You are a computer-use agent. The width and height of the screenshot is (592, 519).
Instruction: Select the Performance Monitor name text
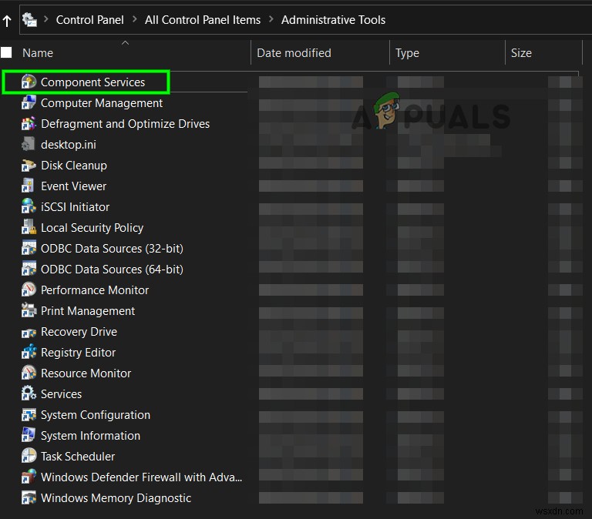[95, 290]
